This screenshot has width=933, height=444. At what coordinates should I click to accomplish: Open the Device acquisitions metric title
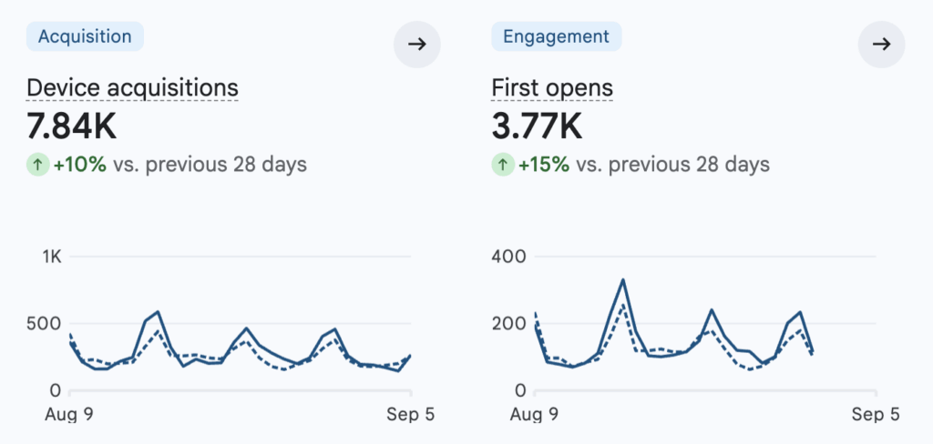tap(133, 88)
